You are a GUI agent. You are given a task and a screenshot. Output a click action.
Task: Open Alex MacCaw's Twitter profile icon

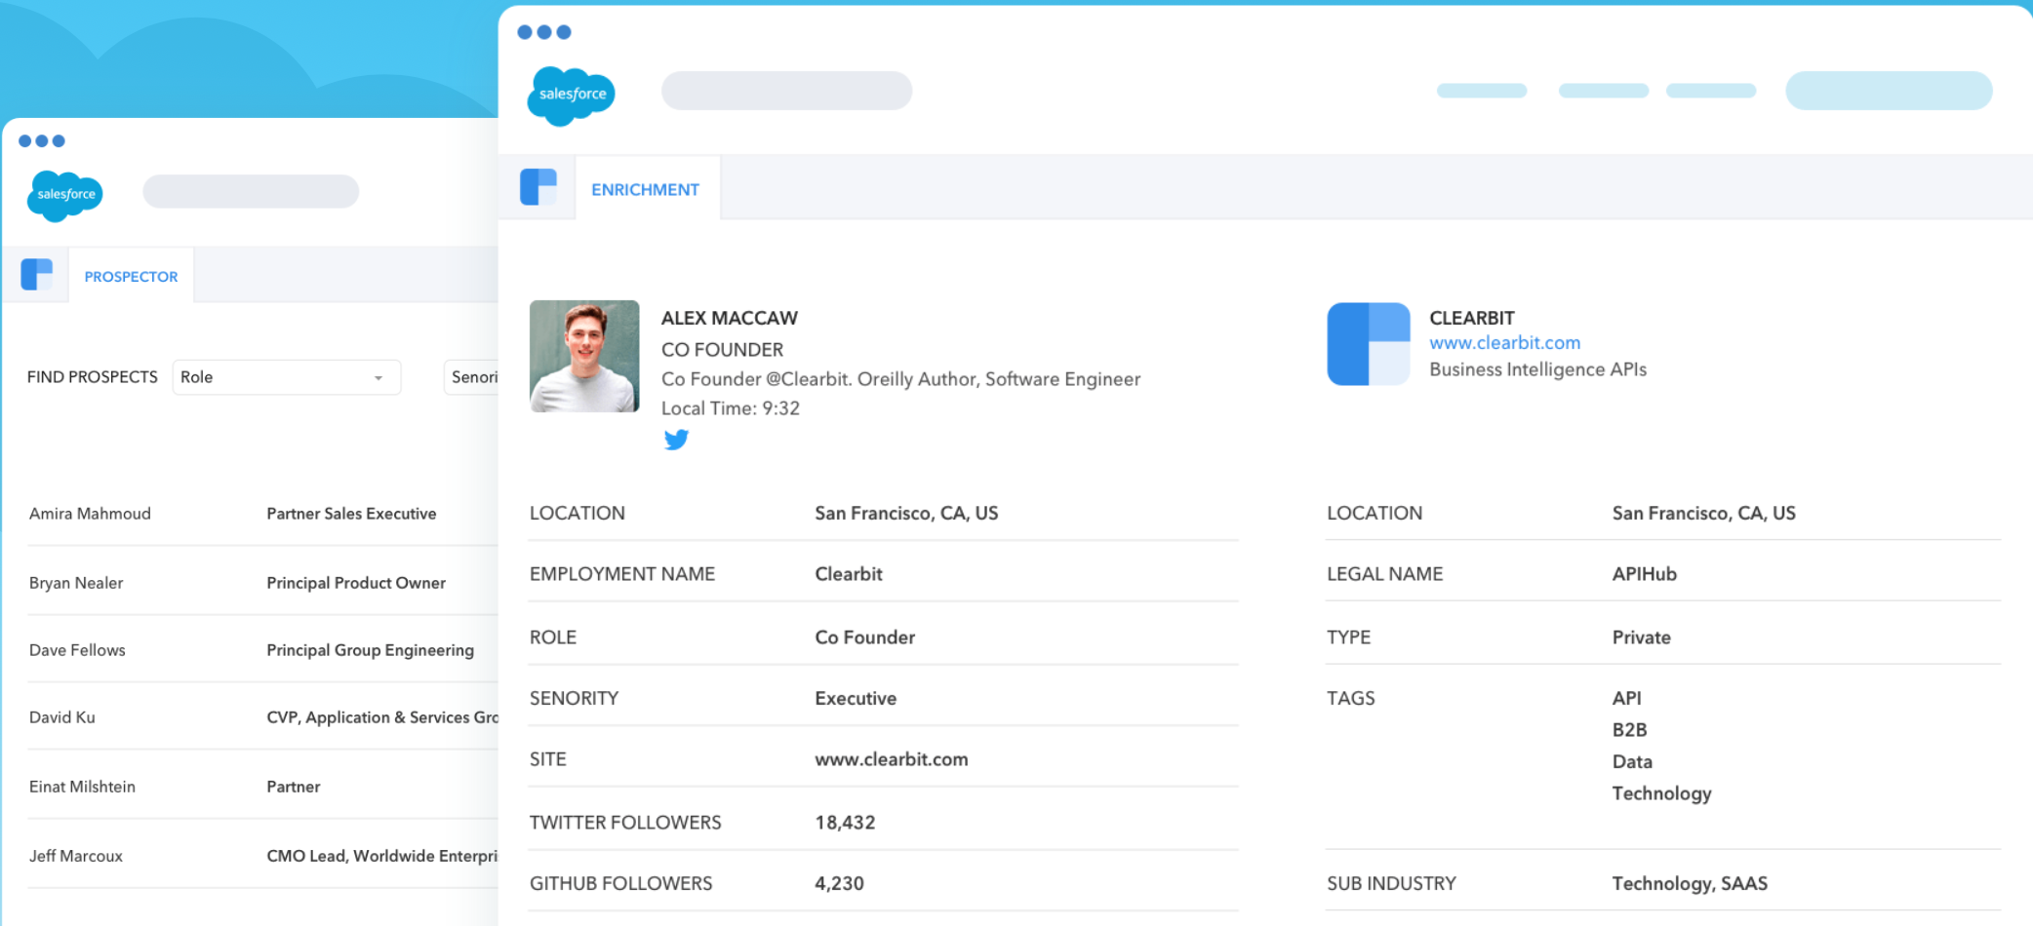coord(676,440)
